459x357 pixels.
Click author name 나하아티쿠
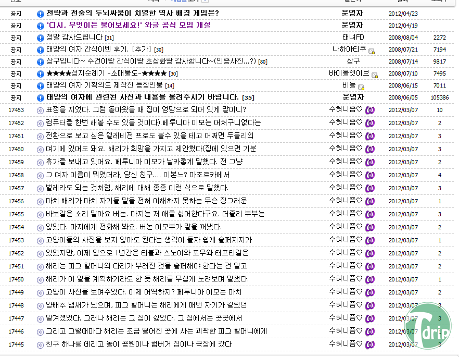point(349,49)
